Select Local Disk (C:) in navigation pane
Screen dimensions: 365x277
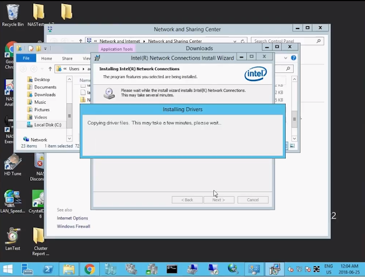click(44, 125)
